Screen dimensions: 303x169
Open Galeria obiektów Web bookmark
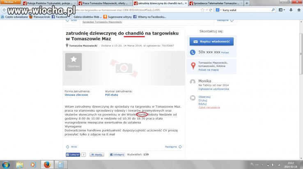coord(86,17)
